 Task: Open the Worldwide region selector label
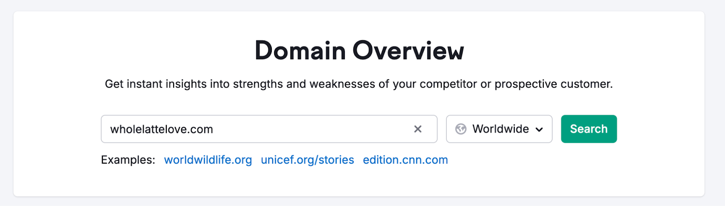coord(500,129)
